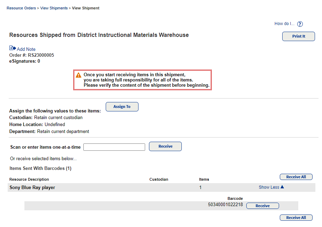Click the warning triangle in the alert box
Viewport: 322px width, 227px height.
78,75
